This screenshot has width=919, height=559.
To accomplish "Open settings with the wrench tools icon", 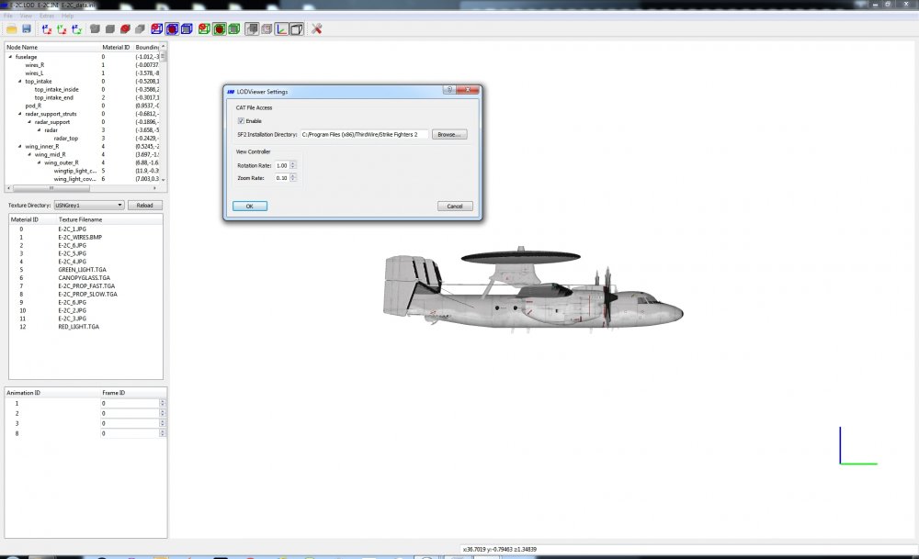I will (x=316, y=28).
